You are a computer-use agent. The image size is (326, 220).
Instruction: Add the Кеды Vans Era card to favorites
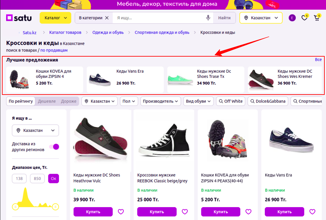click(312, 212)
